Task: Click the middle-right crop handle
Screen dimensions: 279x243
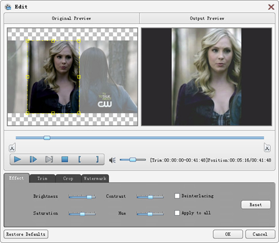Action: point(79,77)
